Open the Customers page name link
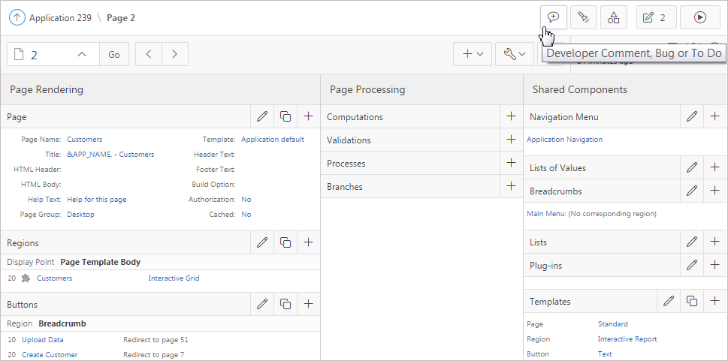This screenshot has width=728, height=361. tap(84, 139)
